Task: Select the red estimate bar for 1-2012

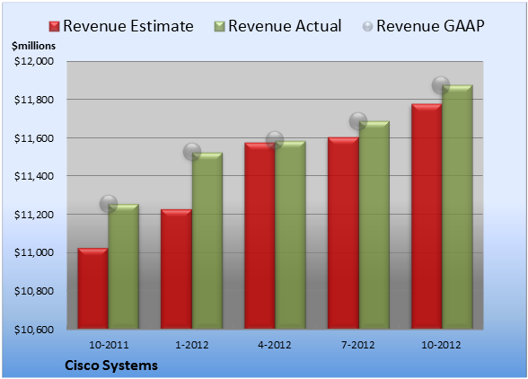Action: click(176, 269)
